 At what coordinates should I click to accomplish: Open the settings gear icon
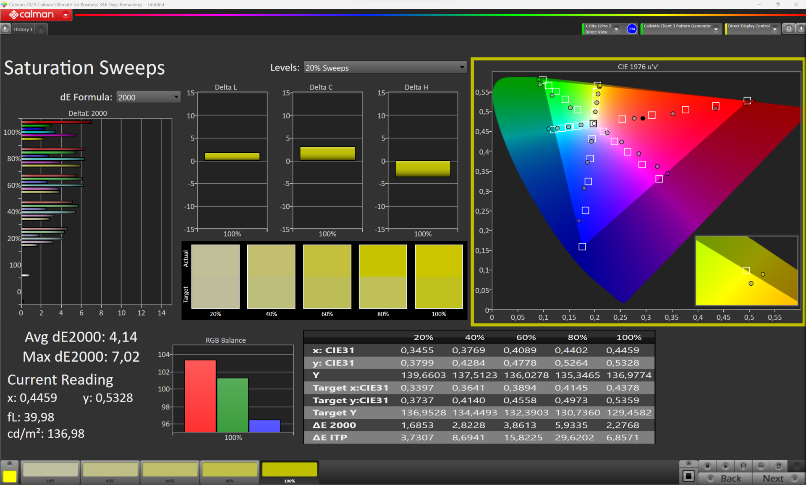[789, 29]
